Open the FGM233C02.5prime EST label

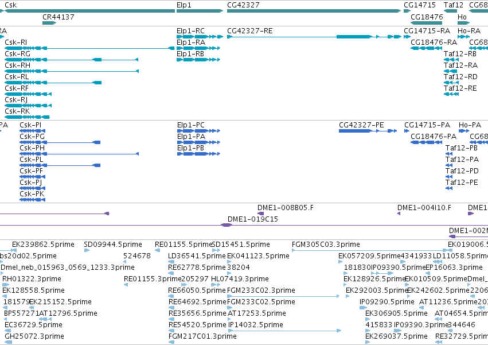point(261,302)
